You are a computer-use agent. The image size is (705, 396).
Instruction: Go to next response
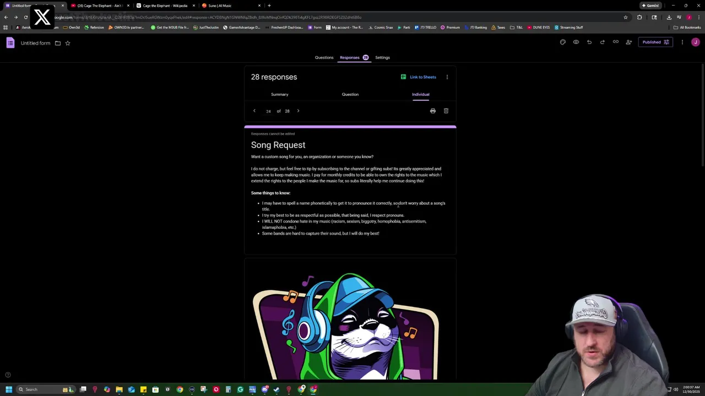(x=298, y=111)
